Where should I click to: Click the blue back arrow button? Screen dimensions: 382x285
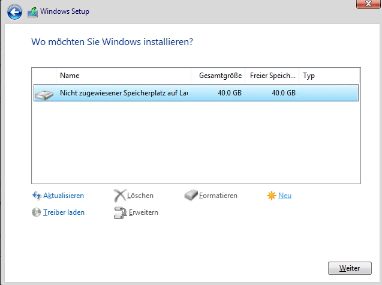[14, 12]
